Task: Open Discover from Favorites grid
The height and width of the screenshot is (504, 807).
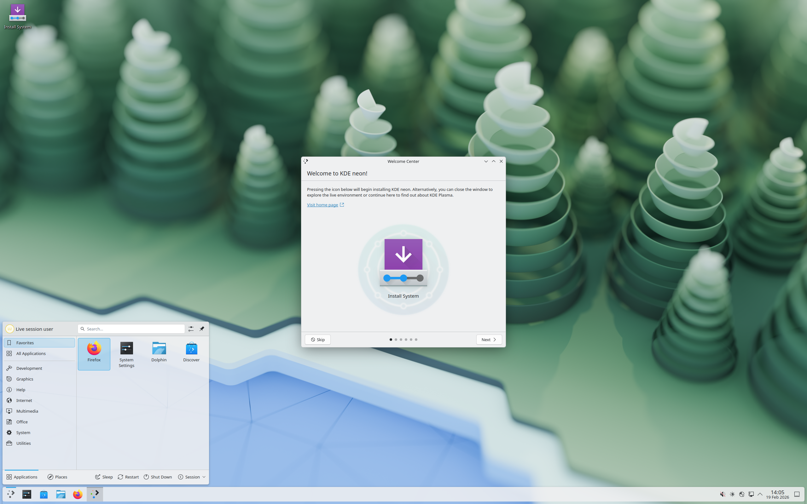Action: [x=191, y=354]
